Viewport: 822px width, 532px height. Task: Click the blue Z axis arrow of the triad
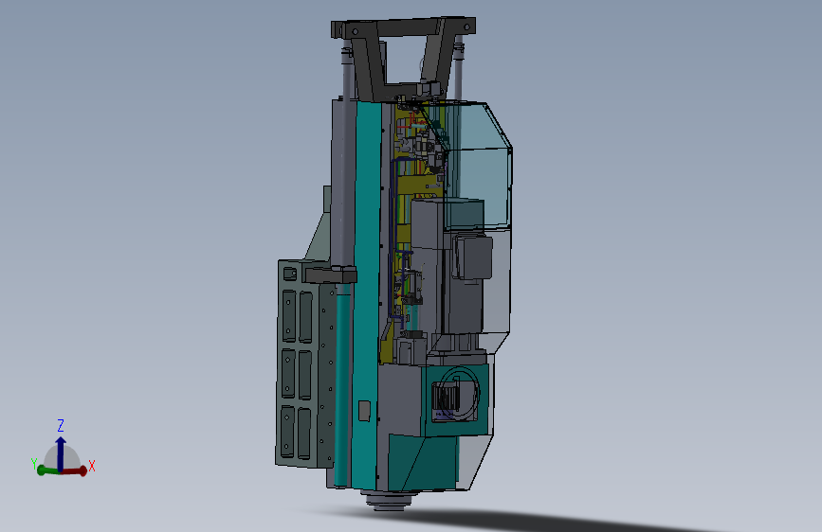pyautogui.click(x=61, y=453)
